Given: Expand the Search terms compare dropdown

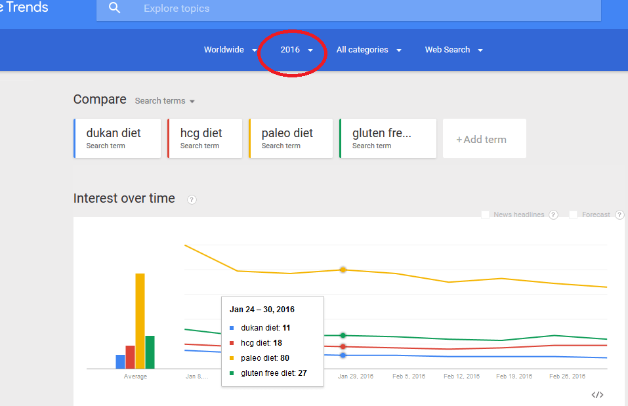Looking at the screenshot, I should pyautogui.click(x=165, y=101).
